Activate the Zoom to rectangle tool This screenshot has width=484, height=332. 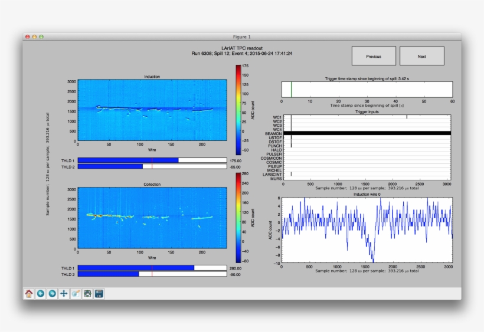(76, 293)
